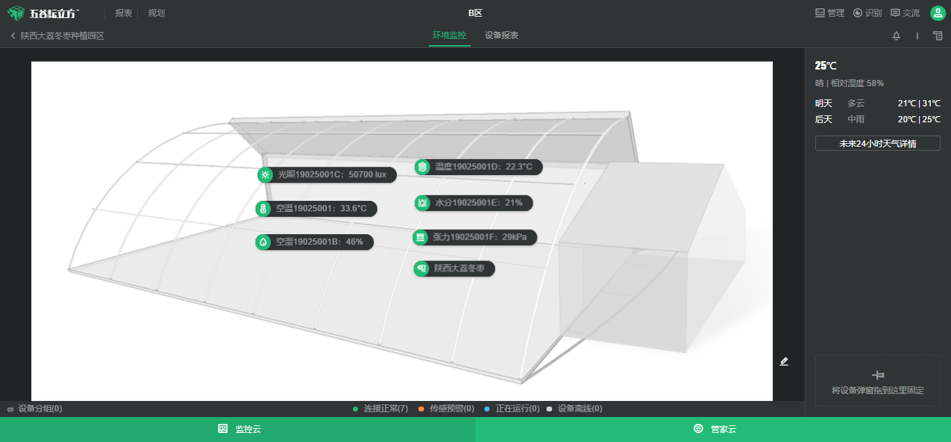Click the notification bell icon
951x442 pixels.
click(x=896, y=36)
